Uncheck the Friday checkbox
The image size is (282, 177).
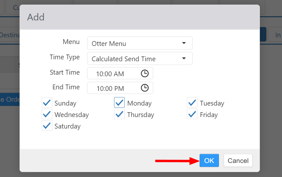click(192, 114)
